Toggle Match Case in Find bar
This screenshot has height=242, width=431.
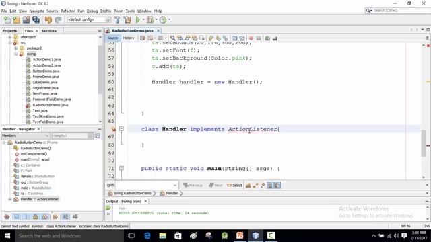pyautogui.click(x=248, y=186)
